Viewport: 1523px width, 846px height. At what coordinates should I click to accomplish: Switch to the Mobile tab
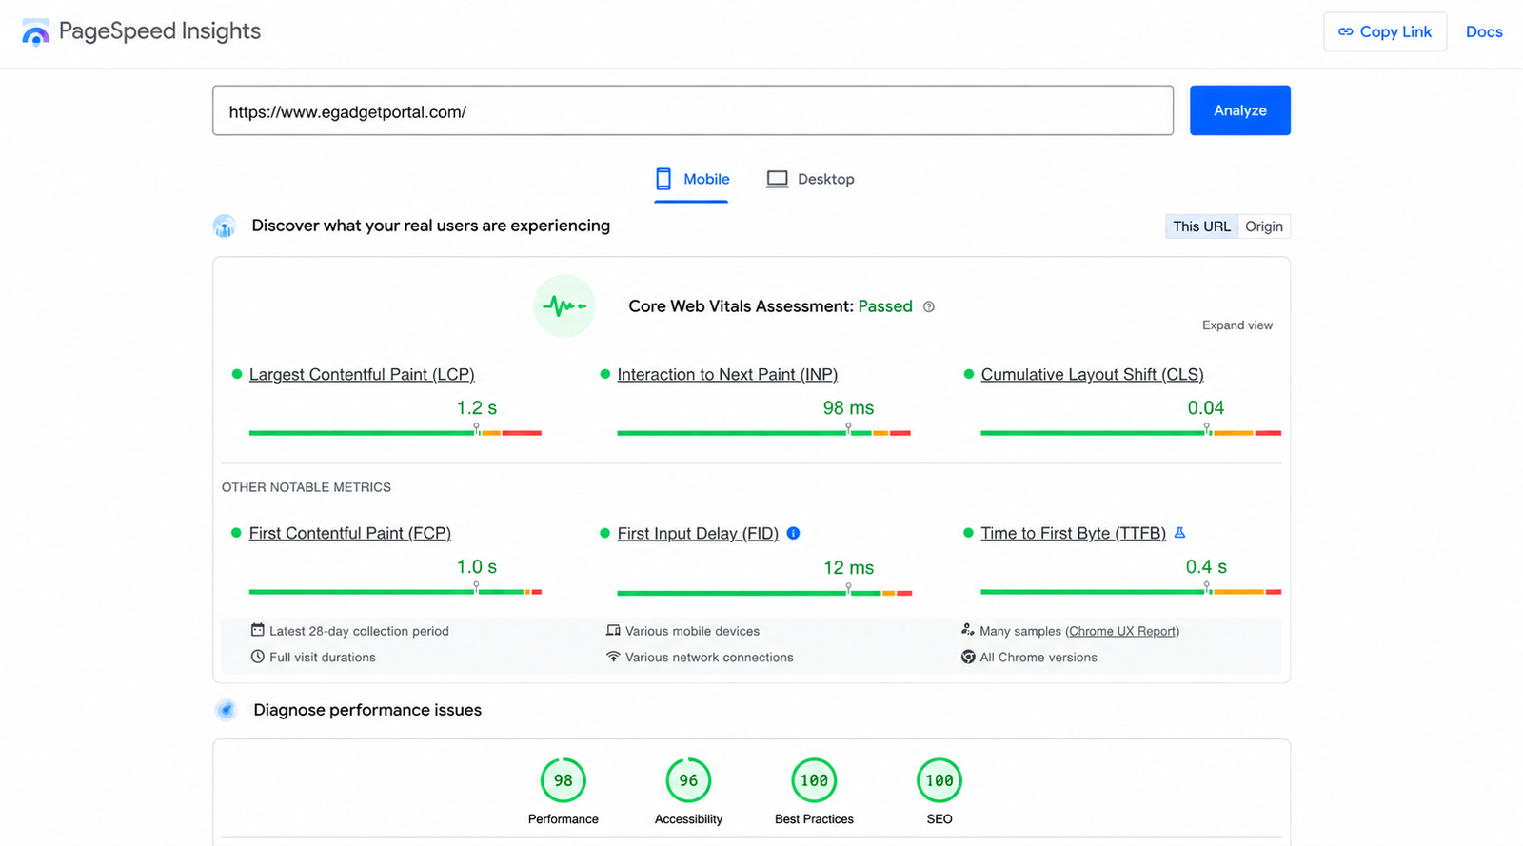(x=692, y=179)
